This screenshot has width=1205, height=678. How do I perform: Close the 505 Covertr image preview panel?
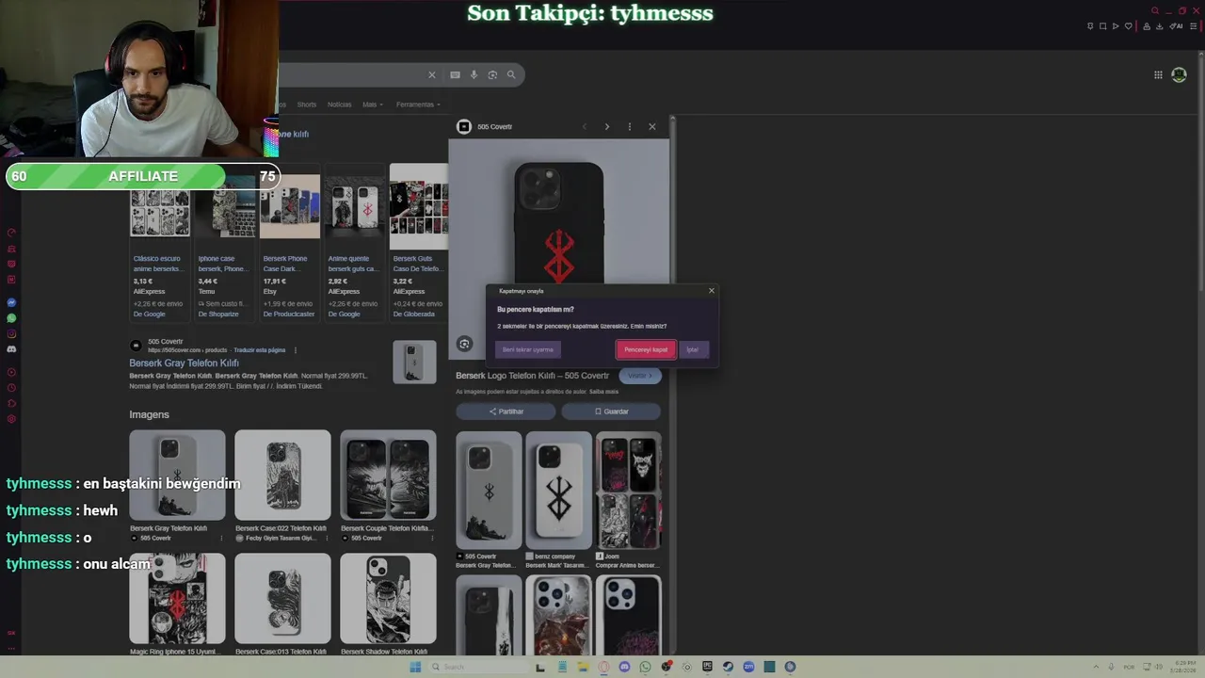(x=652, y=127)
